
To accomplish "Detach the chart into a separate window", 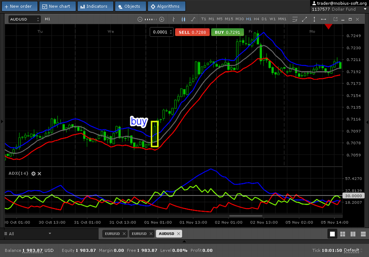I will [335, 19].
